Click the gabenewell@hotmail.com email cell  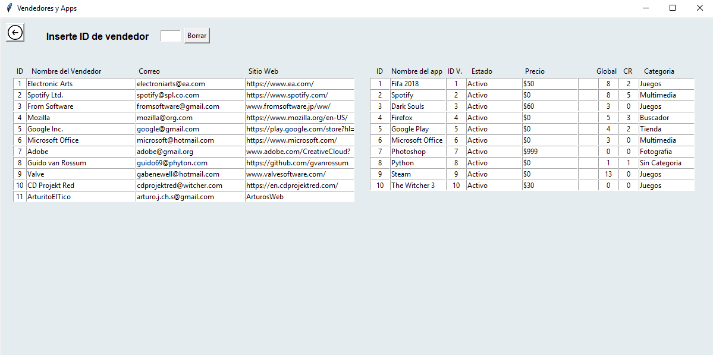[190, 174]
